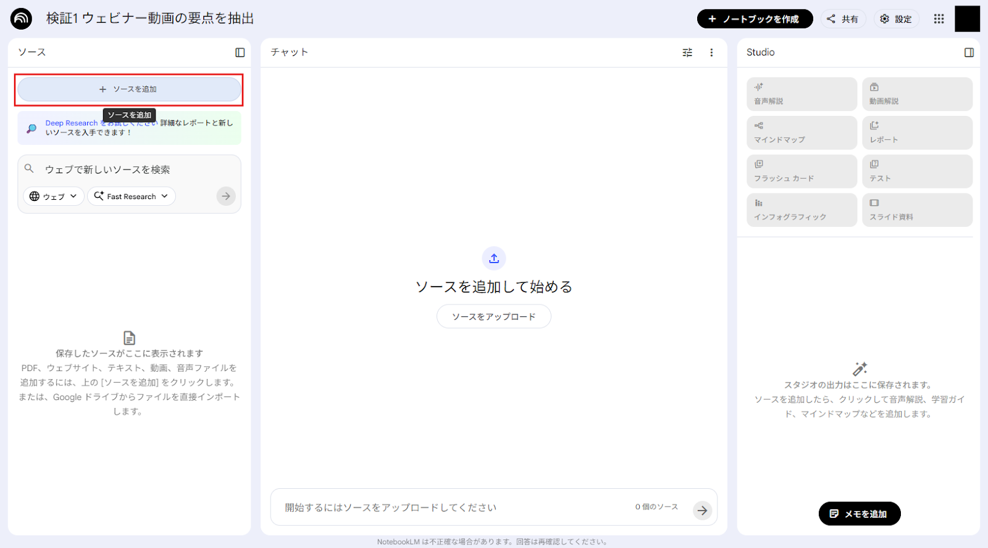
Task: Click the ソースをアップロード button
Action: coord(494,316)
